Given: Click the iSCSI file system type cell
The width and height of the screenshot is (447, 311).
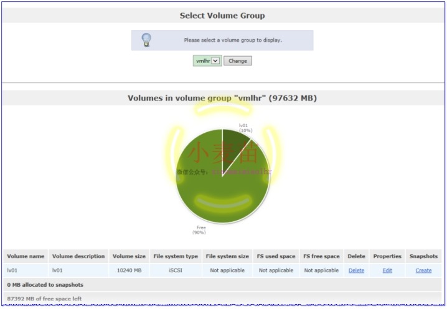Looking at the screenshot, I should point(176,270).
